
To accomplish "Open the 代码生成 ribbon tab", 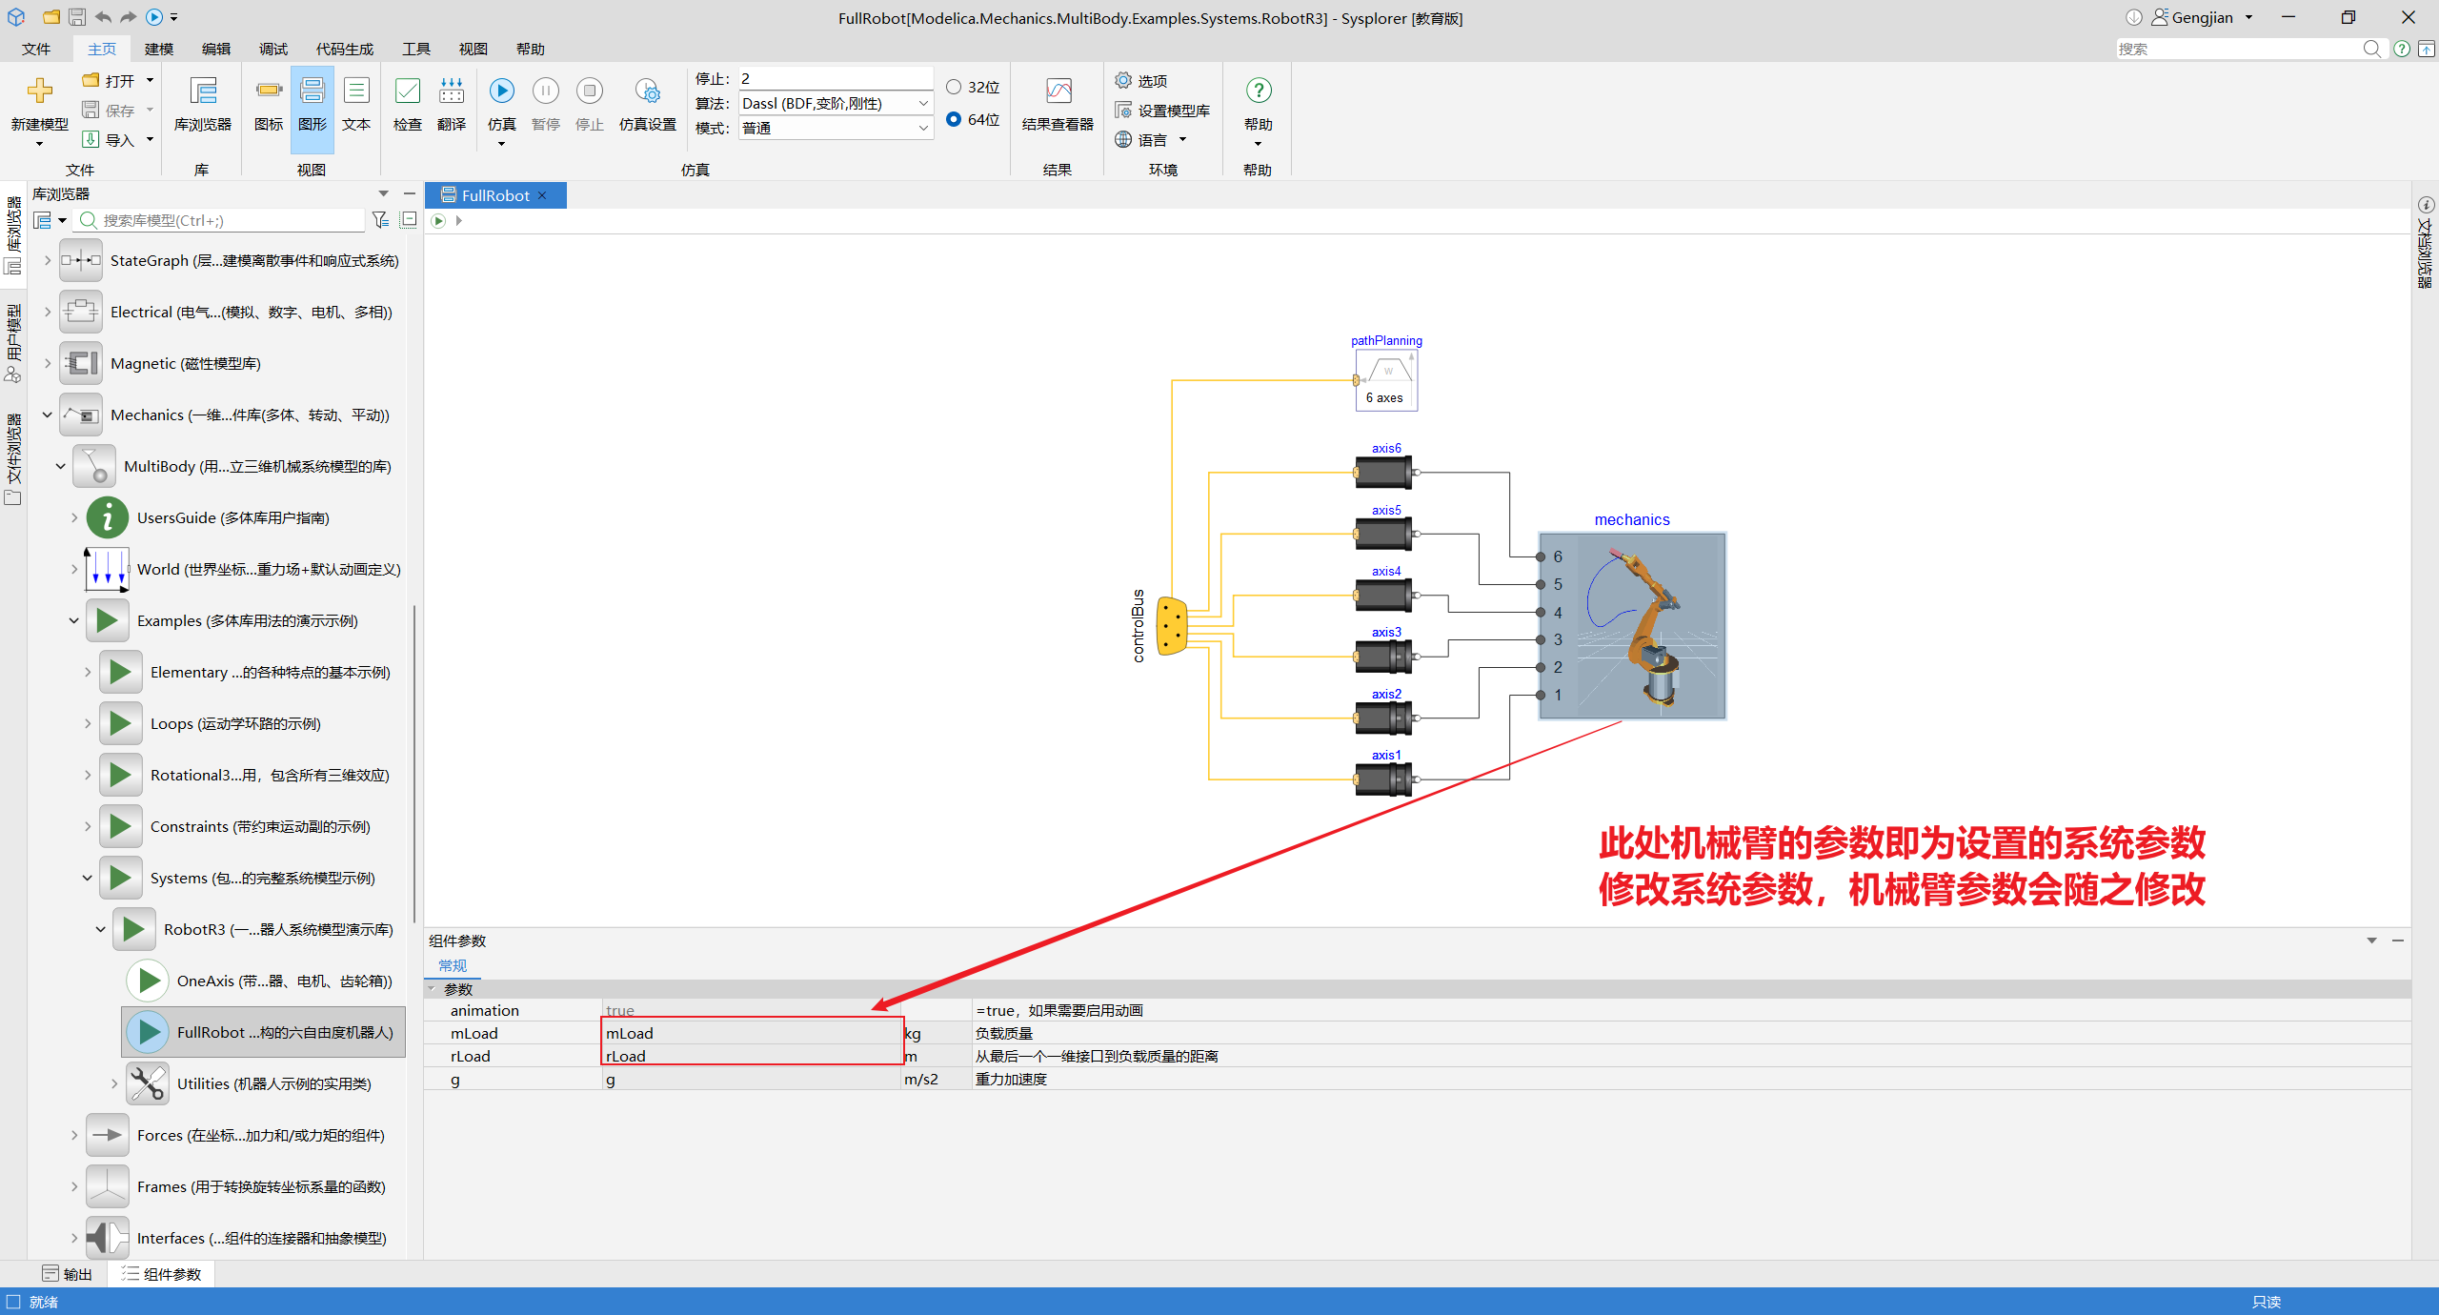I will tap(345, 49).
